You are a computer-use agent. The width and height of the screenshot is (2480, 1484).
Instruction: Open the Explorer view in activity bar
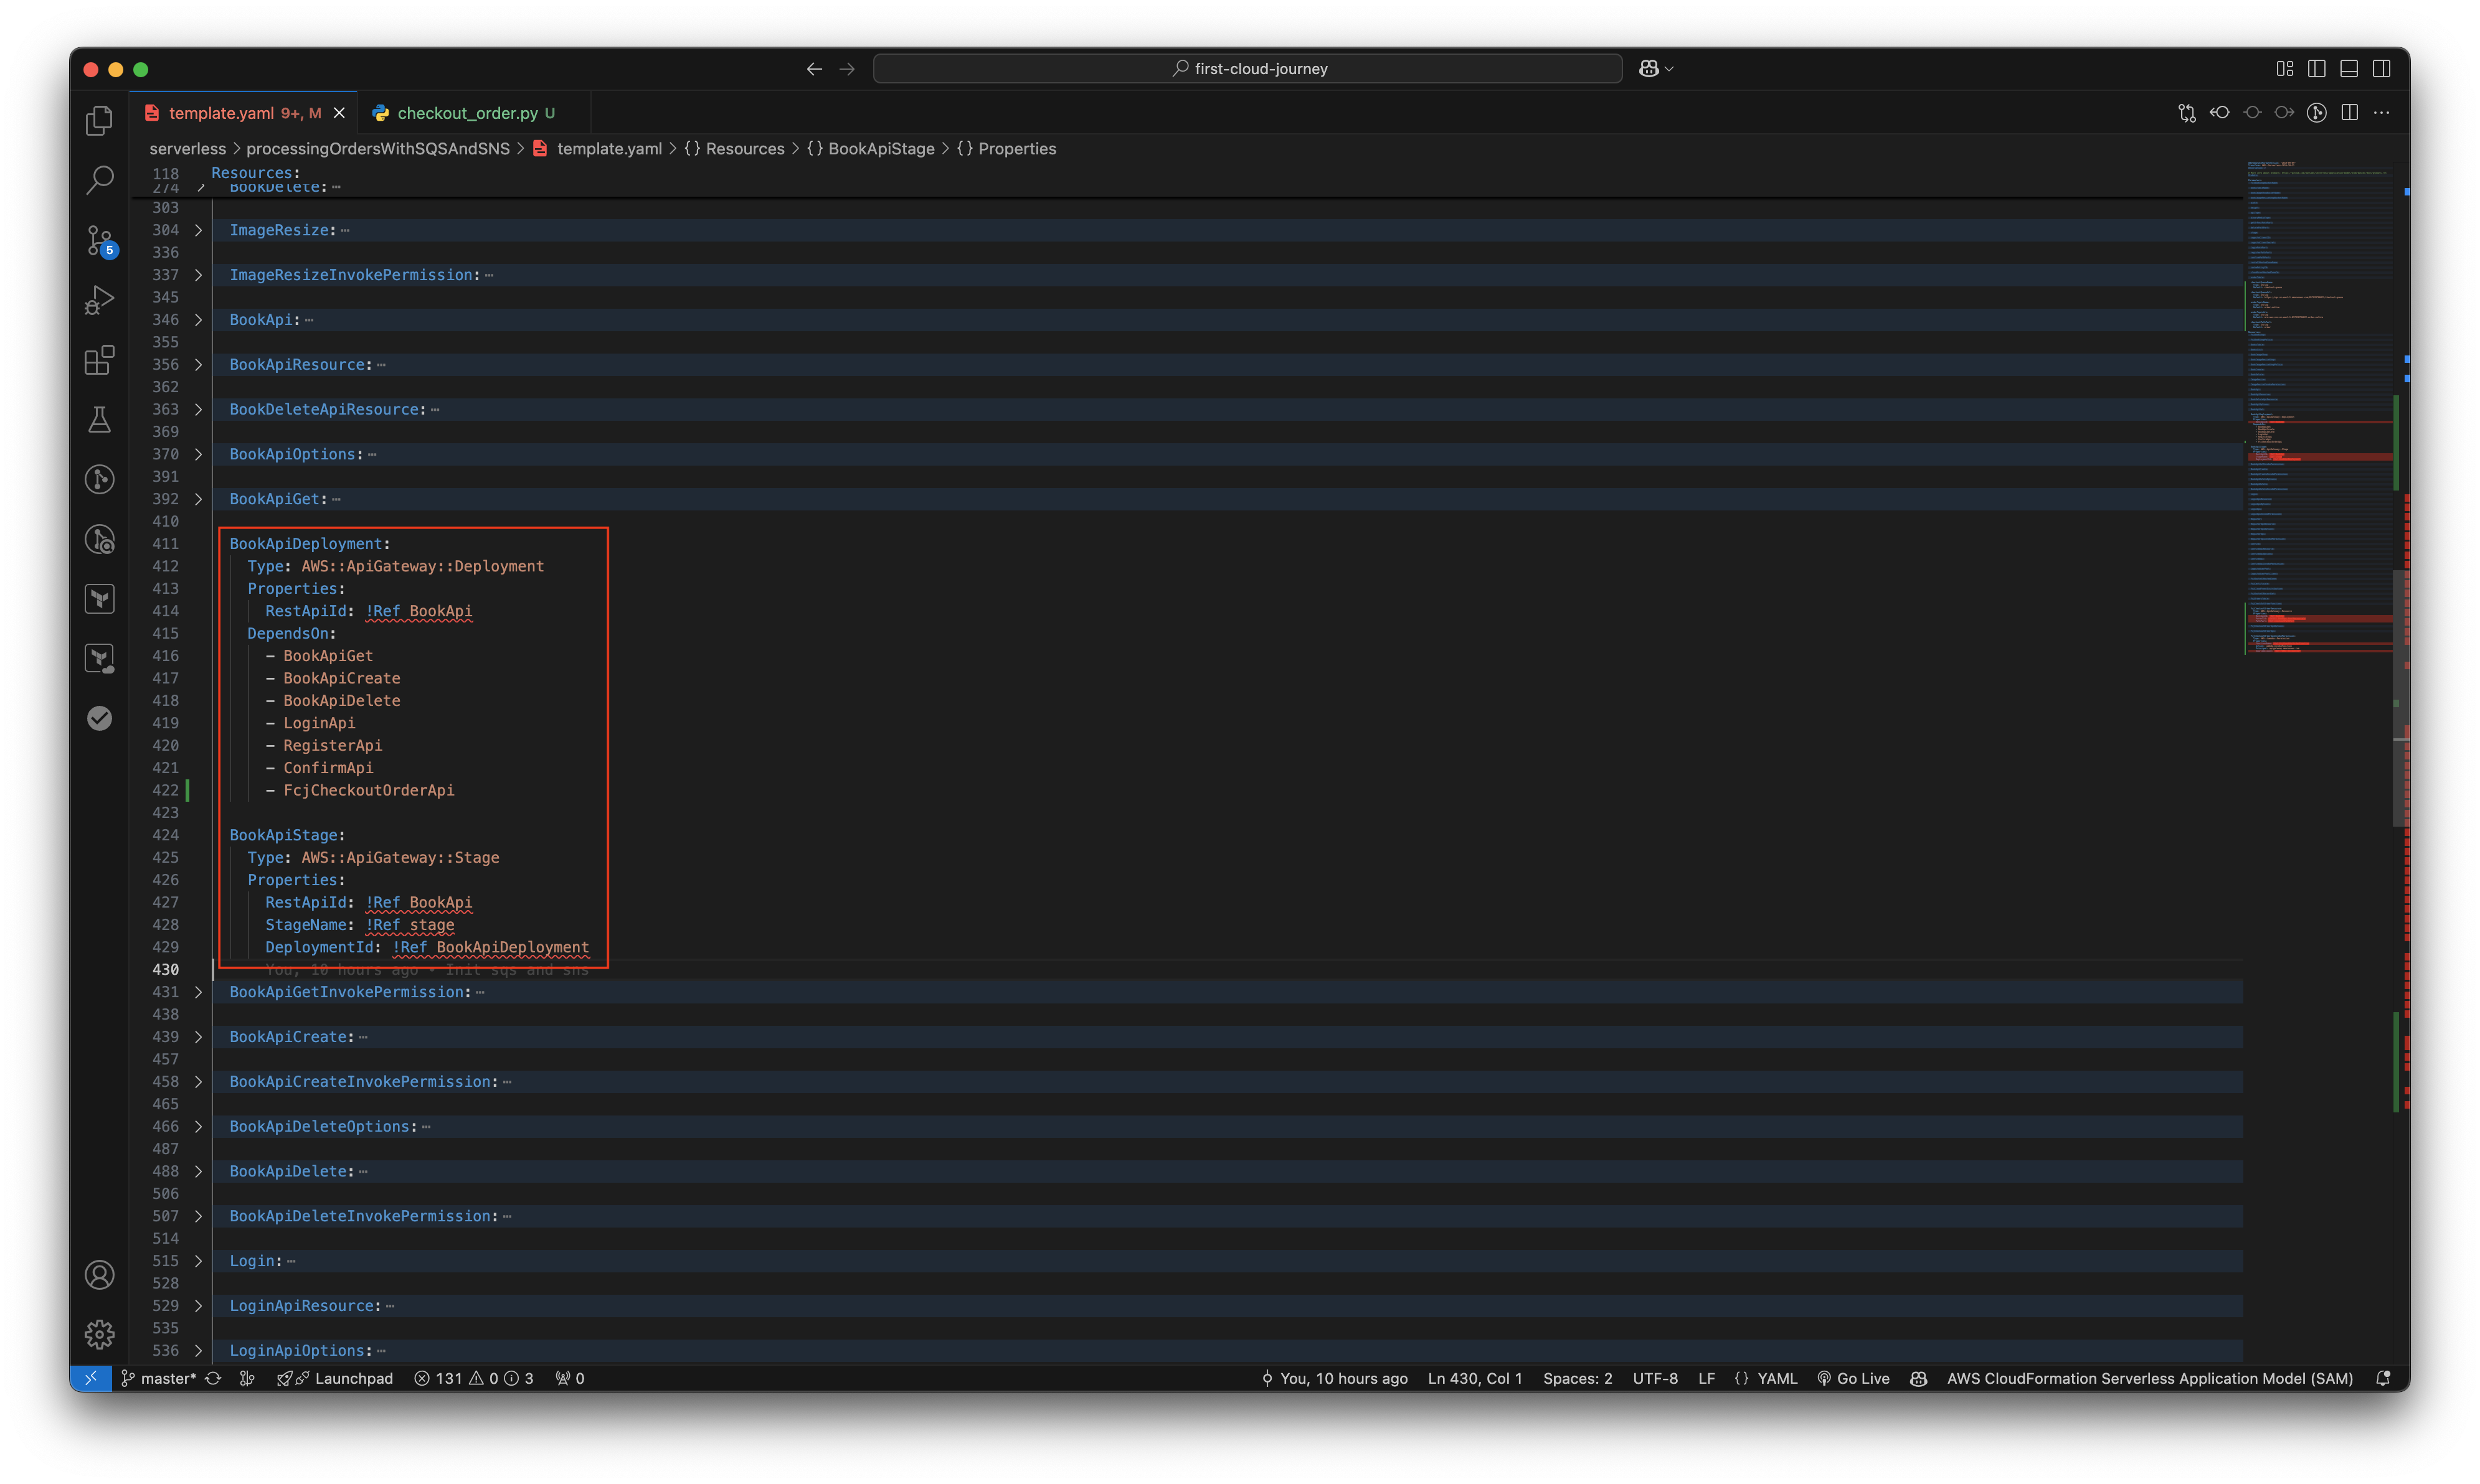tap(99, 121)
